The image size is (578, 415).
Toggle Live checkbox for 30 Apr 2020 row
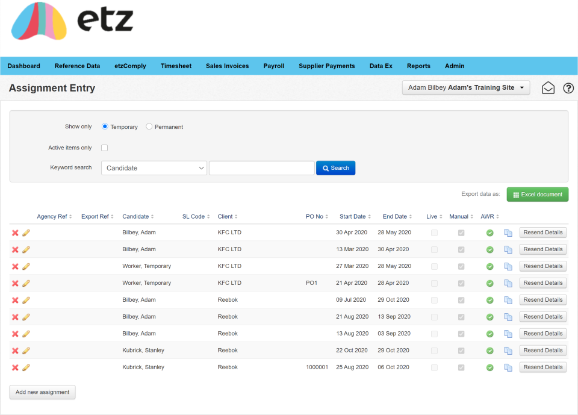tap(435, 232)
